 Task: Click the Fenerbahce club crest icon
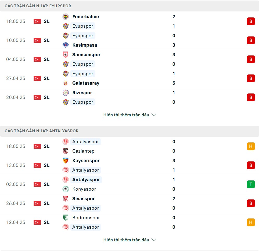(x=66, y=17)
